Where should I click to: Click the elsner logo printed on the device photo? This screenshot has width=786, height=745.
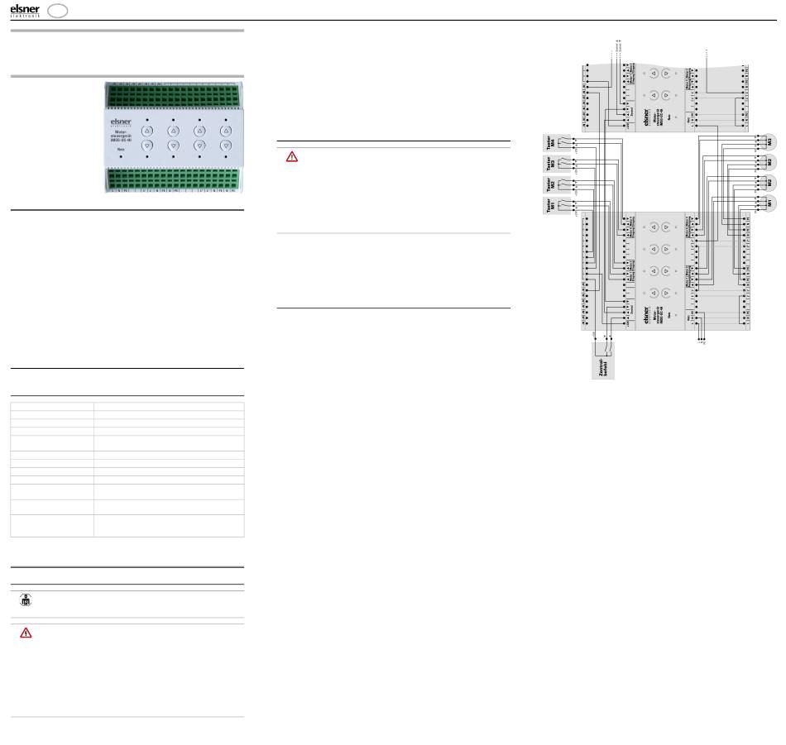tap(121, 122)
